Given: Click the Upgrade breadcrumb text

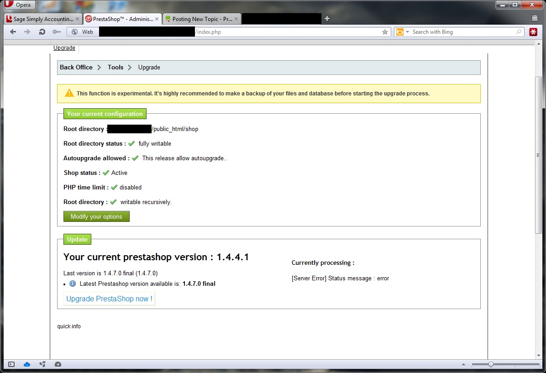Looking at the screenshot, I should 149,67.
